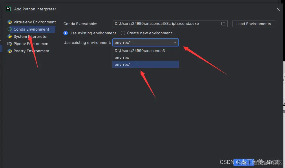Click the Conda Executable label
This screenshot has width=285, height=168.
click(80, 24)
